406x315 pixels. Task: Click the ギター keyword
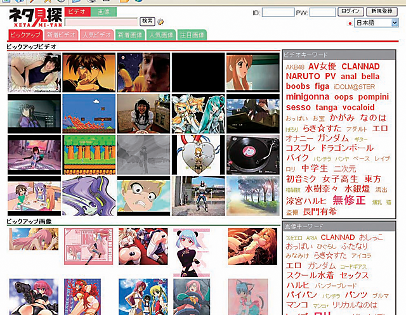361,139
